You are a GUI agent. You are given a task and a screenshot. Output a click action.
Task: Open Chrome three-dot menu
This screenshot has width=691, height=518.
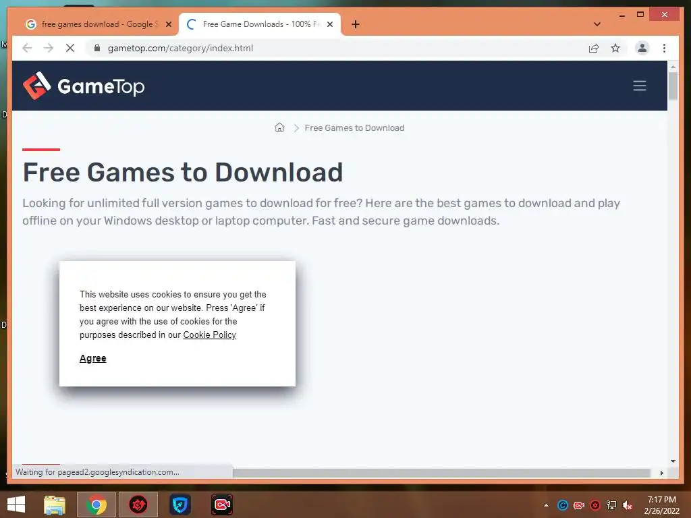pyautogui.click(x=664, y=48)
